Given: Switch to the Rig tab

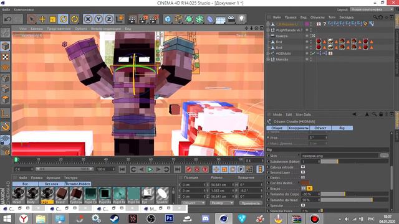Looking at the screenshot, I should [342, 128].
